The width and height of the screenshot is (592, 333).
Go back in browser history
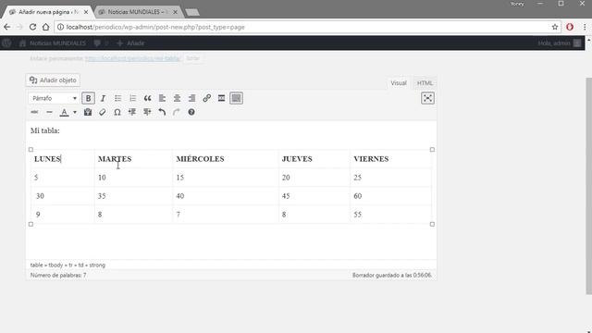[7, 27]
